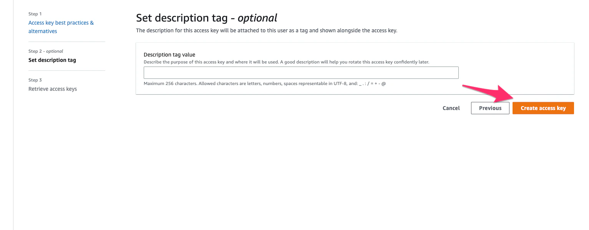Select the Set description tag step
This screenshot has width=589, height=230.
click(x=52, y=60)
